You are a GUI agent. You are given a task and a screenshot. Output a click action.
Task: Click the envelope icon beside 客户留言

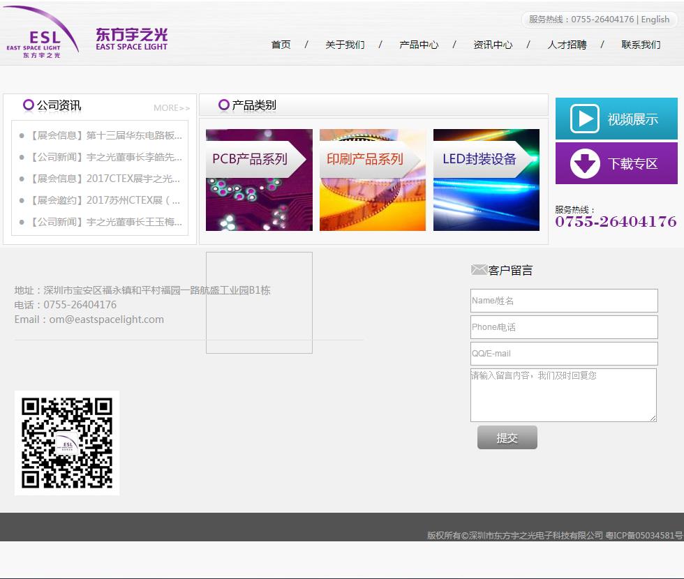(479, 270)
